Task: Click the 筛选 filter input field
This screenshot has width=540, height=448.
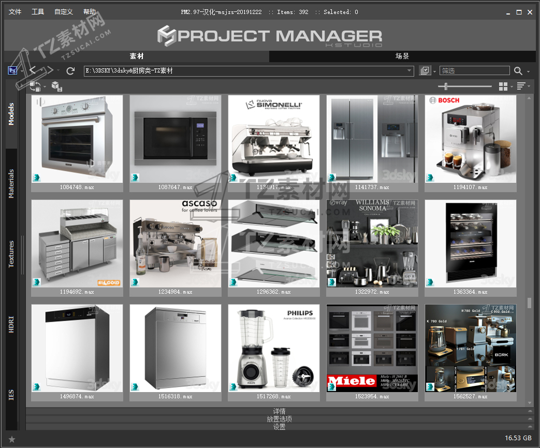Action: (475, 70)
